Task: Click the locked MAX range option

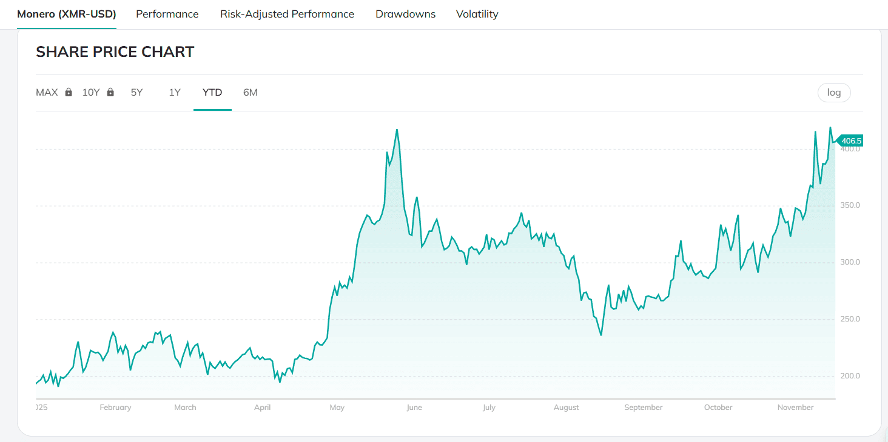Action: pos(47,92)
